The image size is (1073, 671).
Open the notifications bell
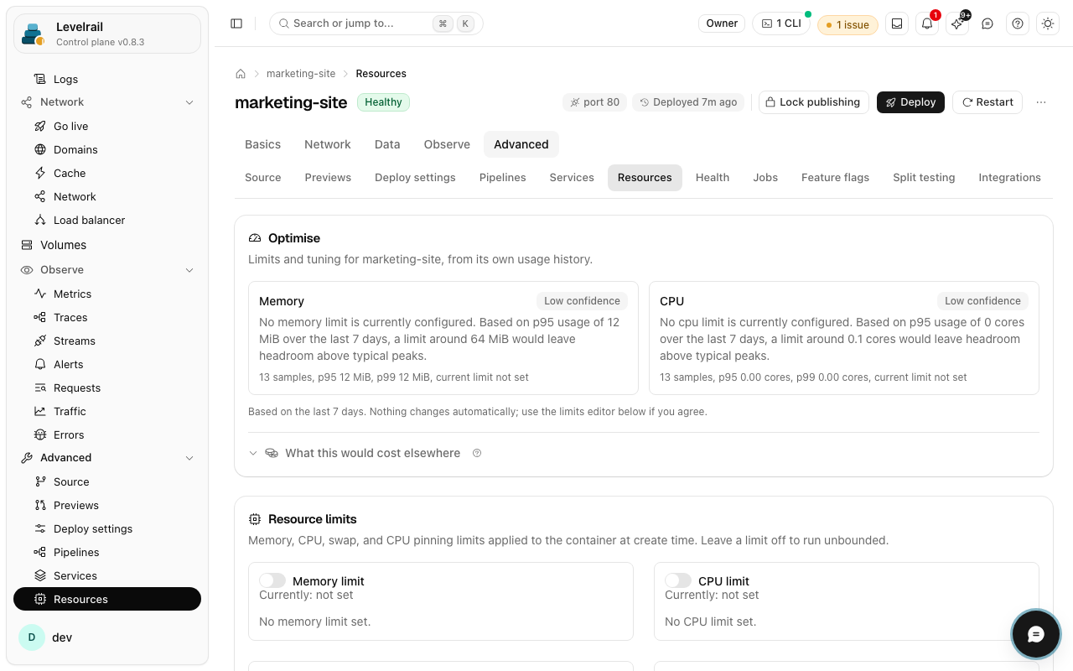tap(927, 23)
